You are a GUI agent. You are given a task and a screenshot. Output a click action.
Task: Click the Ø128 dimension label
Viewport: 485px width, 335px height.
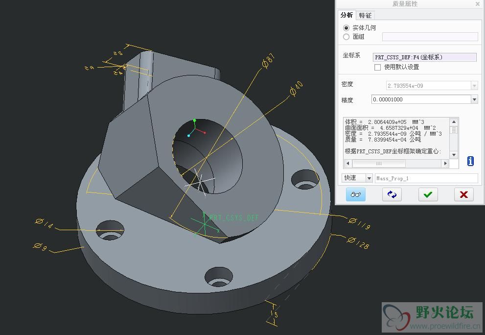(x=358, y=243)
